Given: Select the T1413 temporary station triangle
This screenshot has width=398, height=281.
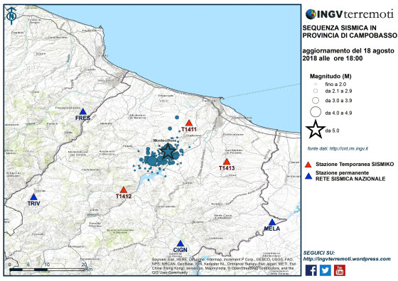Looking at the screenshot, I should pyautogui.click(x=227, y=162).
